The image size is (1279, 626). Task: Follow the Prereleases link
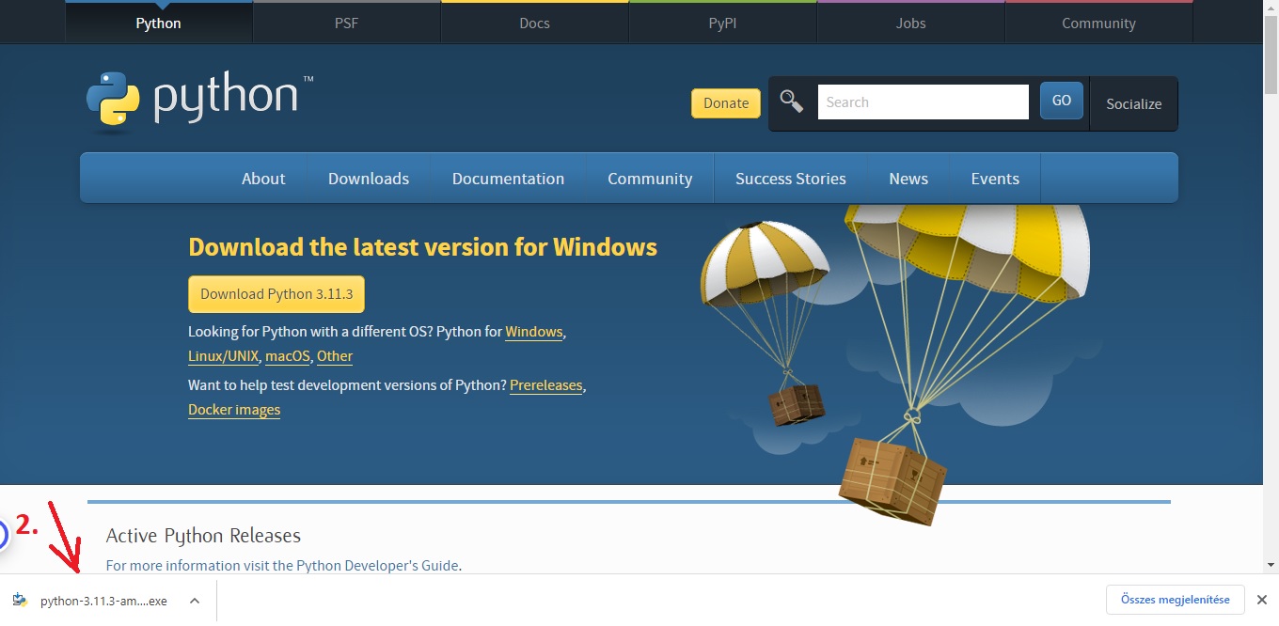(x=545, y=385)
